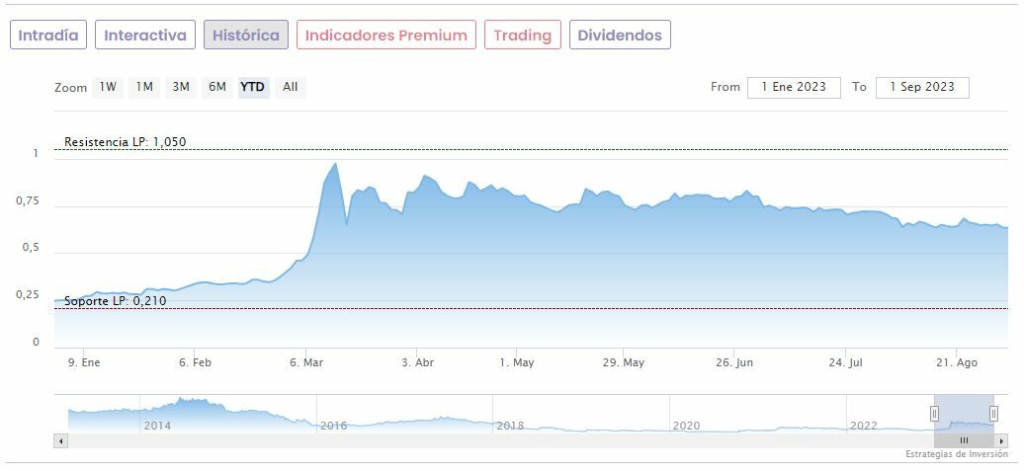Click the From date field
Viewport: 1024px width, 471px height.
pyautogui.click(x=794, y=87)
